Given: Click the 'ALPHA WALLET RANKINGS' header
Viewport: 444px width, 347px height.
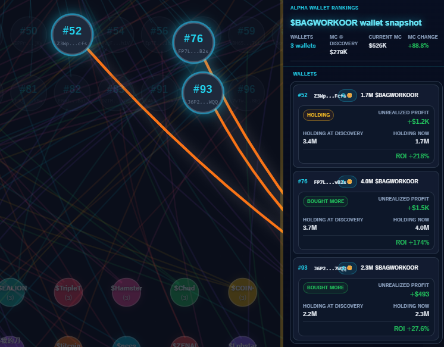Looking at the screenshot, I should pos(324,8).
